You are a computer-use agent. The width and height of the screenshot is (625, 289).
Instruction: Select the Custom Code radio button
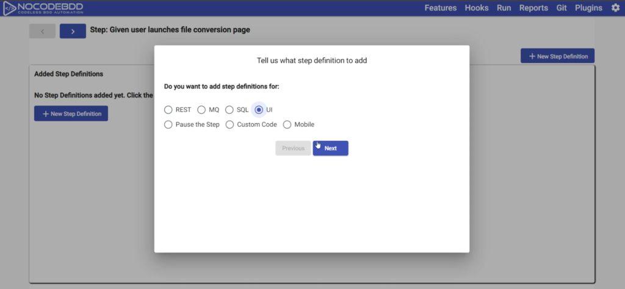click(230, 124)
